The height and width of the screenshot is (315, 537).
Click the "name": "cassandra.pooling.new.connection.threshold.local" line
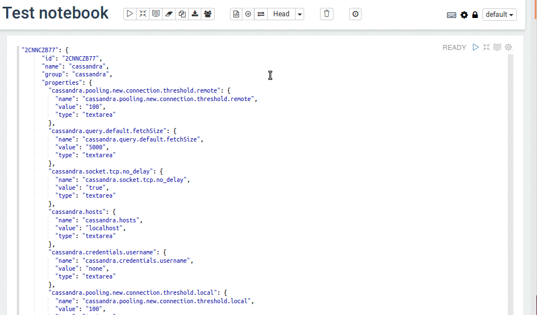point(155,300)
